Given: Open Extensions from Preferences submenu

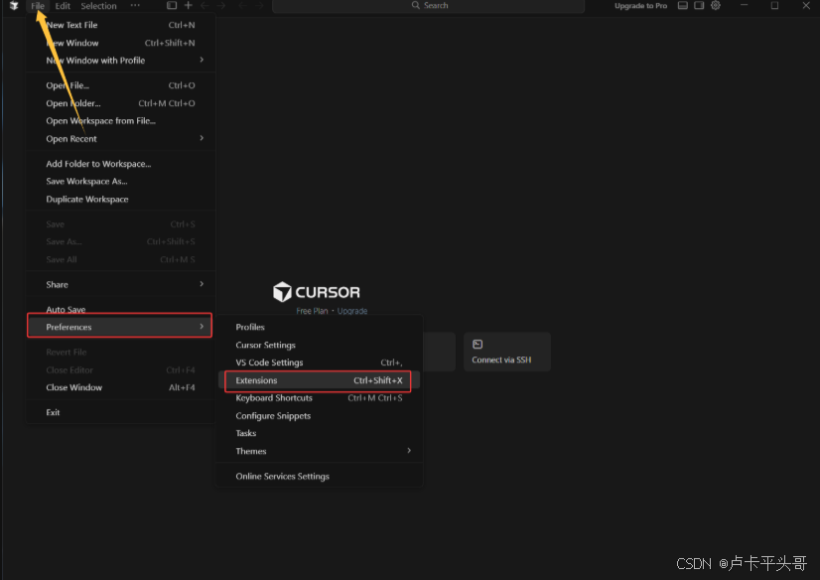Looking at the screenshot, I should [319, 380].
